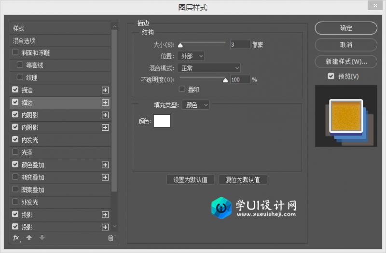The height and width of the screenshot is (253, 386).
Task: Open the 填充类型 dropdown showing 颜色
Action: coord(196,105)
